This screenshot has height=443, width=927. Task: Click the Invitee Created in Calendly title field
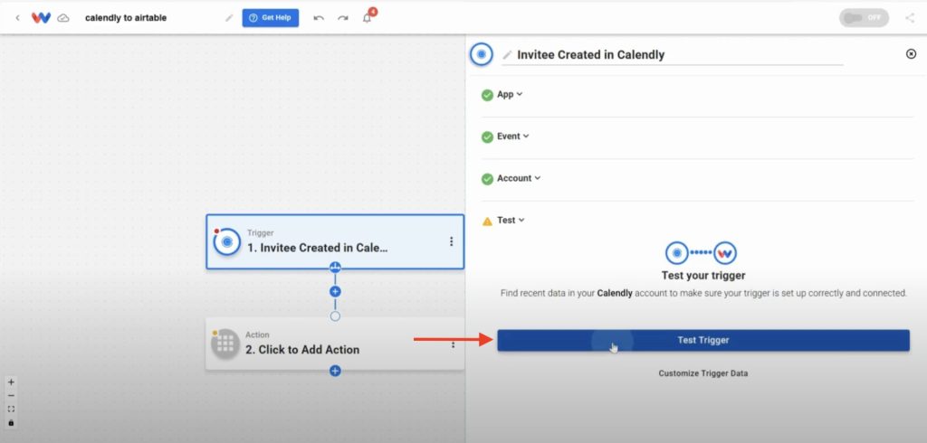(673, 55)
